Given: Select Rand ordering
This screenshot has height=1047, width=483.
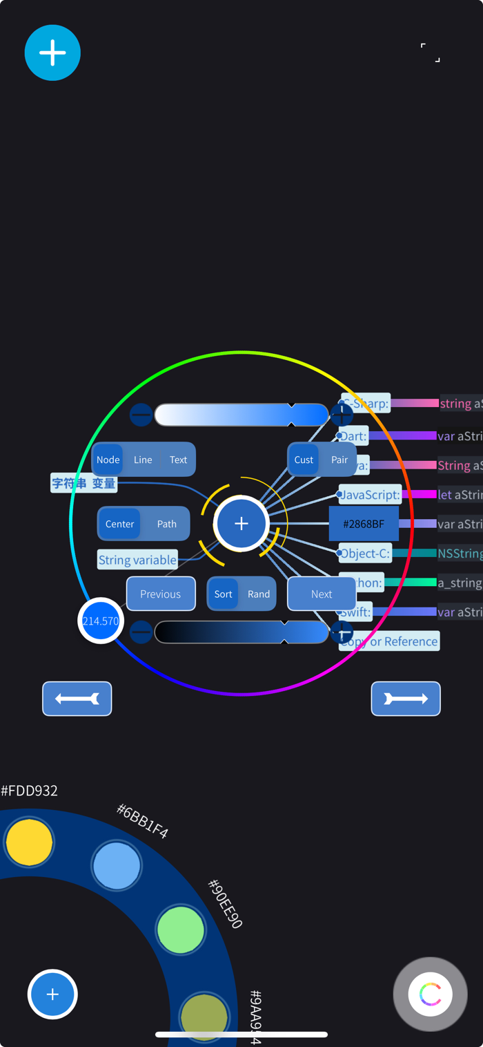Looking at the screenshot, I should click(259, 594).
